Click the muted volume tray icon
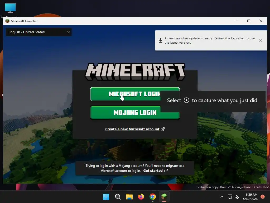The height and width of the screenshot is (203, 270). tap(237, 197)
